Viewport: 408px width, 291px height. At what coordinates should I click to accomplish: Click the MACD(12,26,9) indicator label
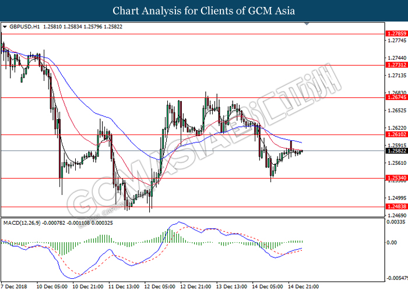(x=22, y=223)
